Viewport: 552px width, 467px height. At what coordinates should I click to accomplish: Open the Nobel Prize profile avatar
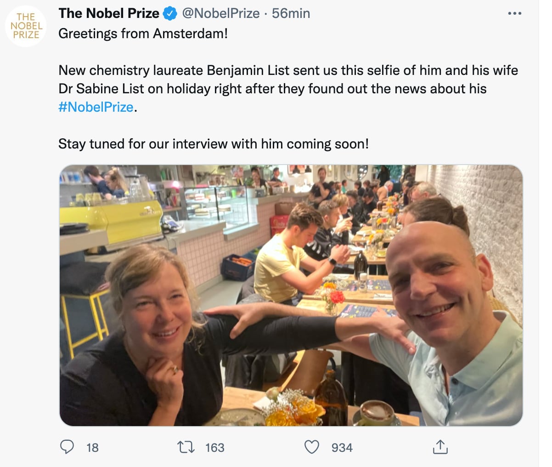pos(26,26)
